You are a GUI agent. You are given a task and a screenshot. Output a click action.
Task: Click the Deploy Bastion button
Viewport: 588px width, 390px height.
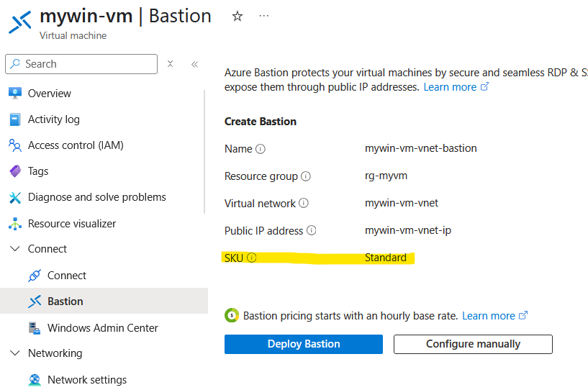pos(304,344)
